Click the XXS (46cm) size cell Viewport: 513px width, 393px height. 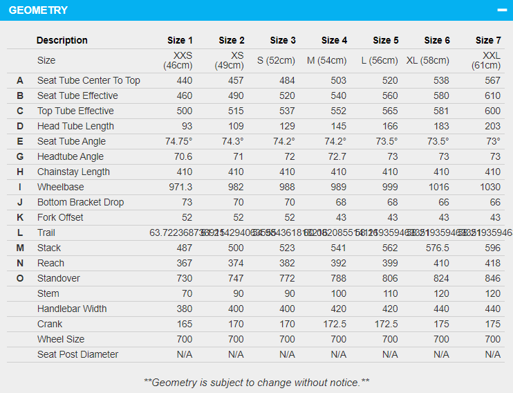[x=178, y=61]
